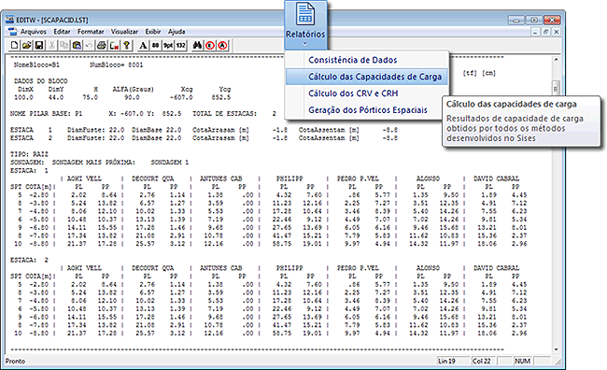Restore the inner document window
Viewport: 607px width, 370px height.
coord(545,32)
